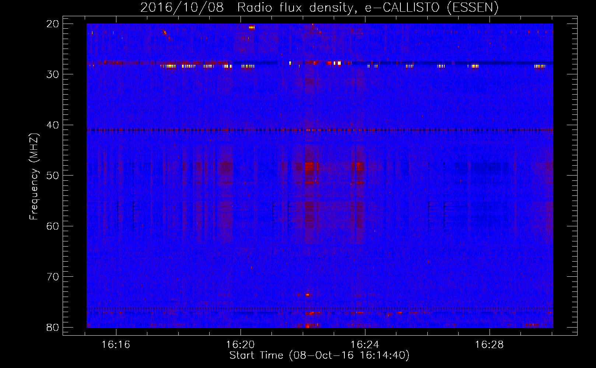The height and width of the screenshot is (368, 596).
Task: Click the red spot near 74 MHz at 16:22
Action: (307, 295)
